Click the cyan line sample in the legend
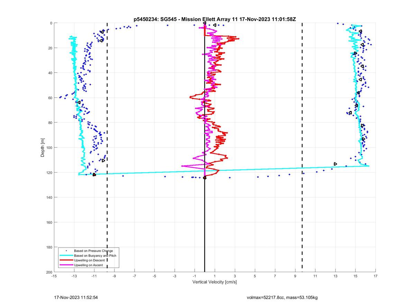This screenshot has width=415, height=306. 66,255
